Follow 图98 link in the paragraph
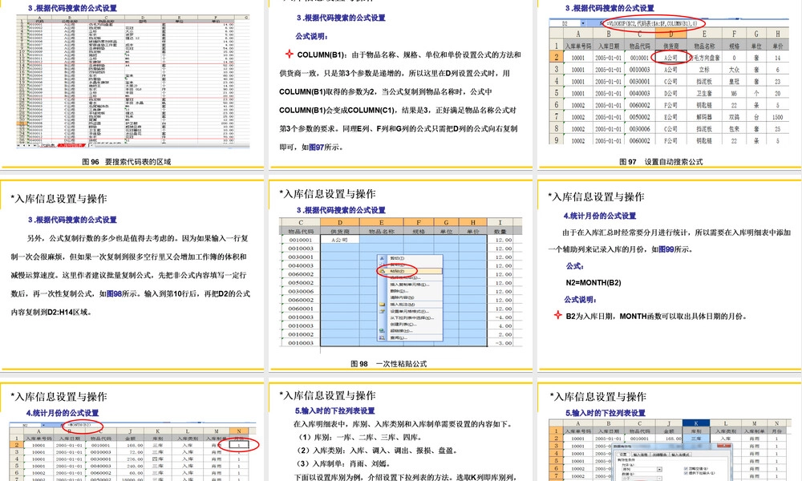This screenshot has height=481, width=802. (x=114, y=293)
